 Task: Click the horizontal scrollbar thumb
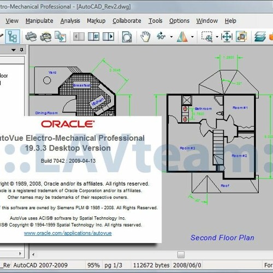(x=181, y=254)
